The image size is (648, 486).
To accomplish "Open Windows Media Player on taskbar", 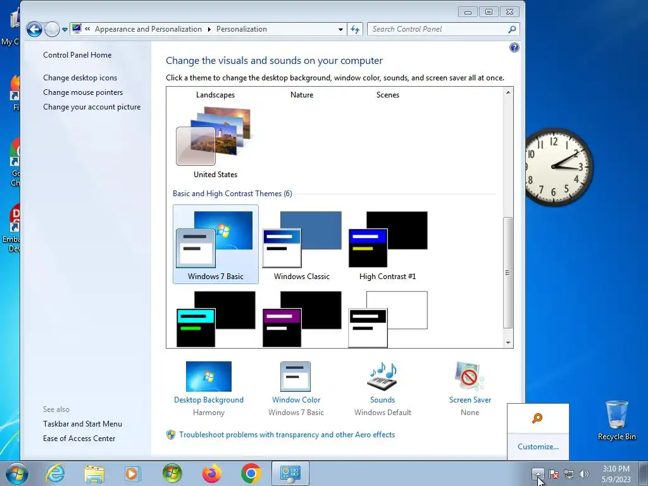I will pyautogui.click(x=132, y=473).
